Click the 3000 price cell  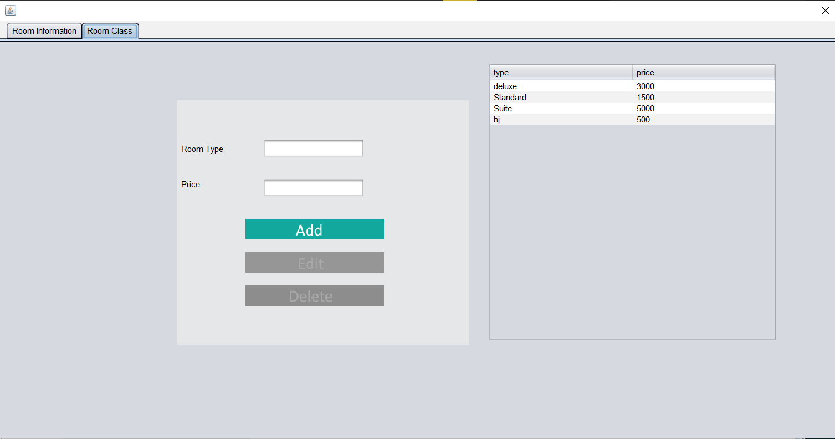[646, 86]
